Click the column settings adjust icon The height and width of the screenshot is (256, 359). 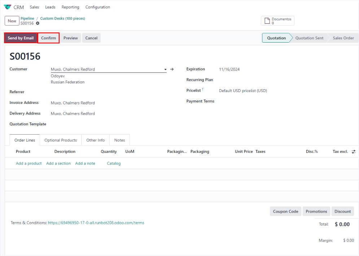tap(353, 152)
